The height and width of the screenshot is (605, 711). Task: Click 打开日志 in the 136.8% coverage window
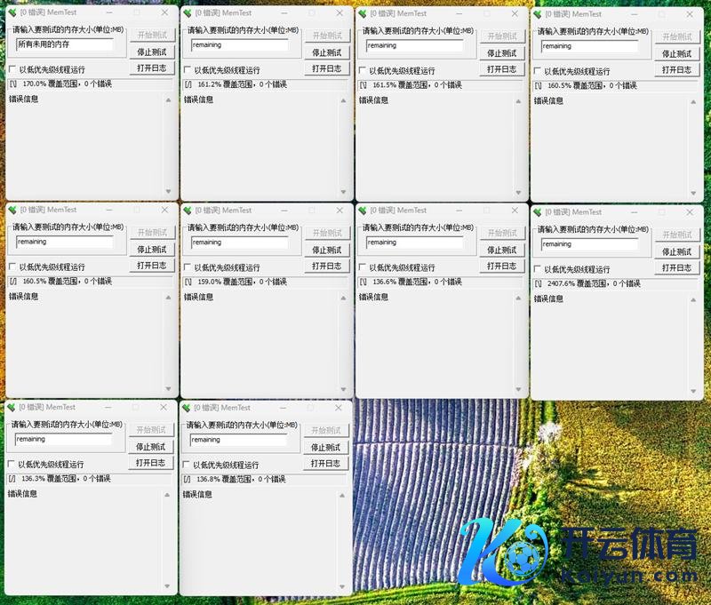click(326, 463)
